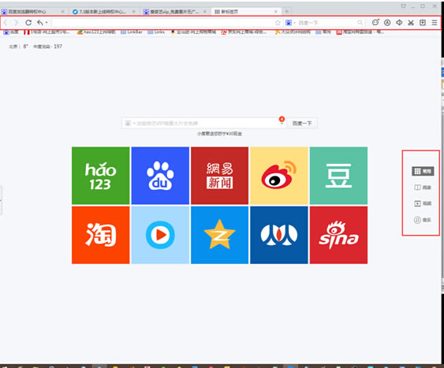Click the circled A icon in toolbar

point(387,23)
